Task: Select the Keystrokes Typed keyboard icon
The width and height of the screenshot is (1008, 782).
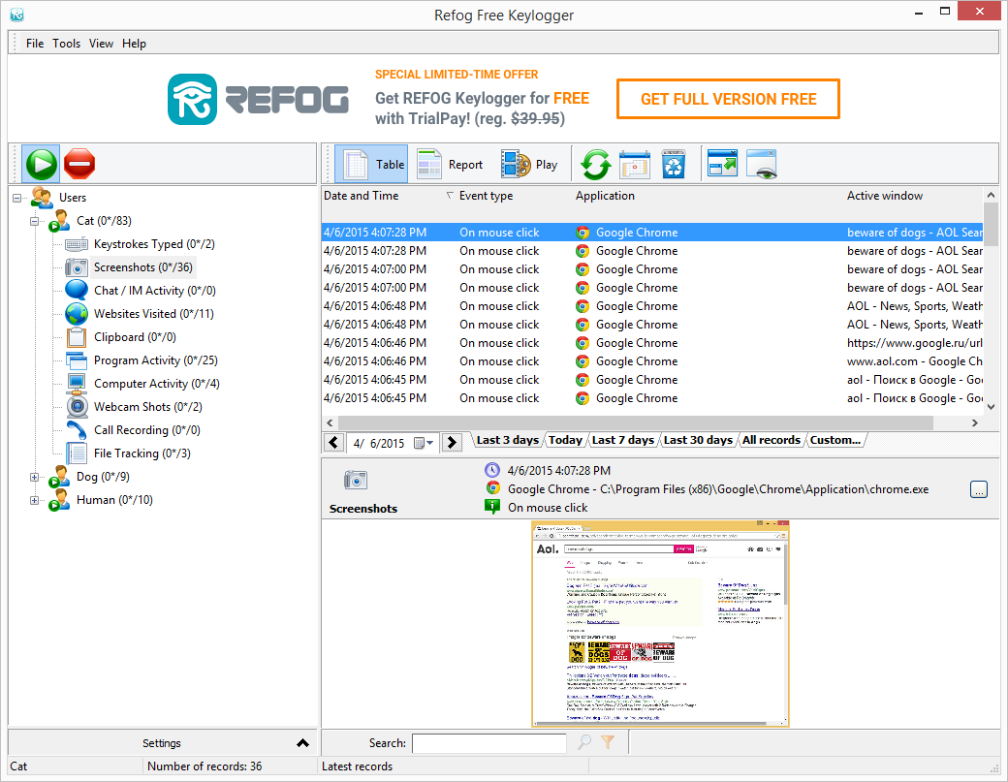Action: click(77, 244)
